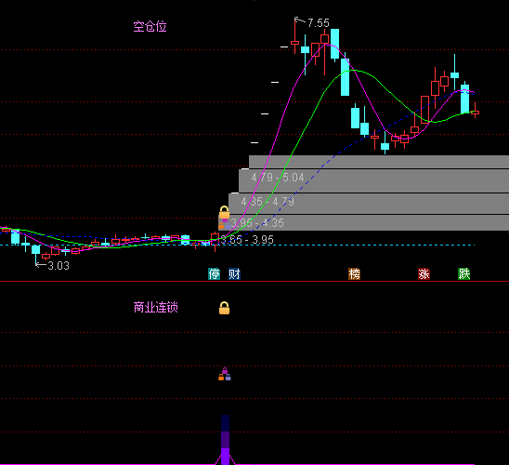The image size is (509, 465).
Task: Click the red 涨 marker icon
Action: click(424, 274)
